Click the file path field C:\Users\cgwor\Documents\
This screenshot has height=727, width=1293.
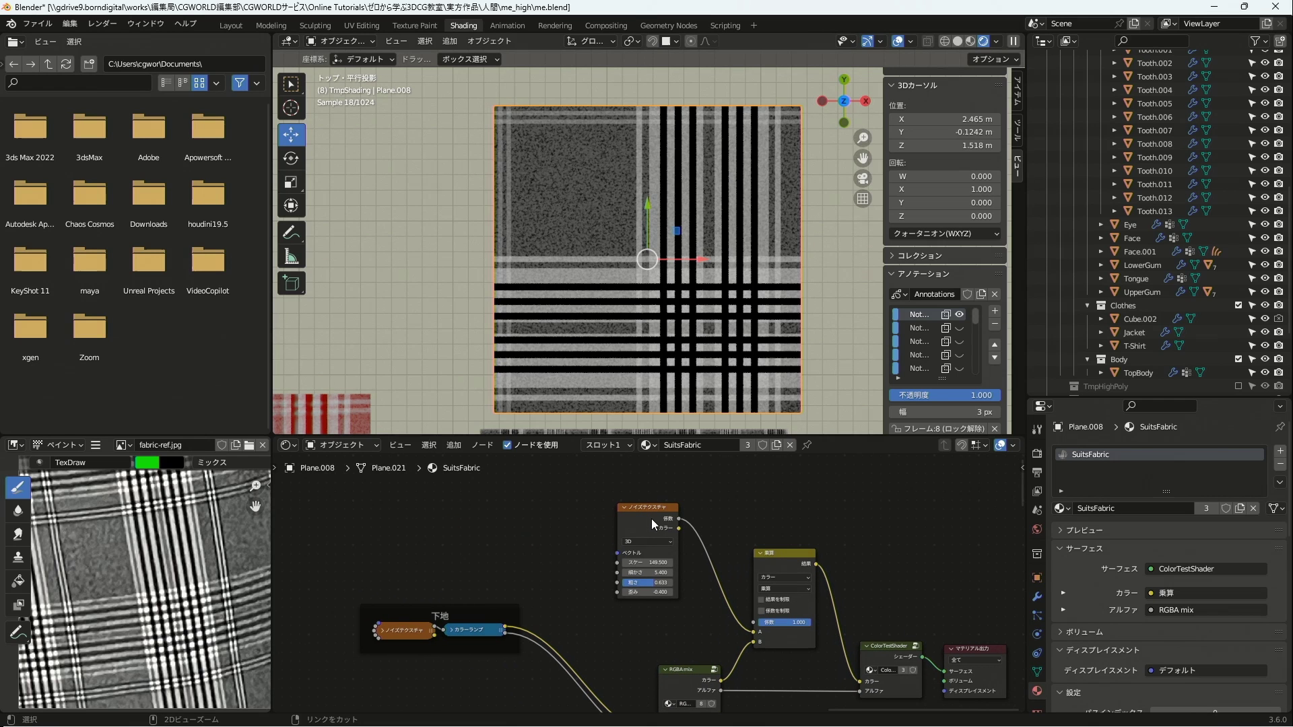[x=184, y=64]
